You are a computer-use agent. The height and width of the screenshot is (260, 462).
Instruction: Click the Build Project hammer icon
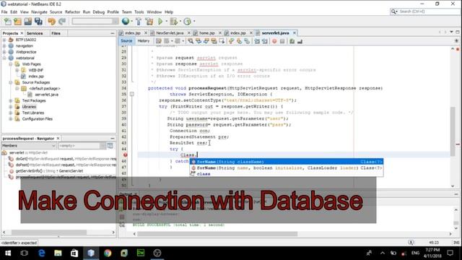click(x=139, y=22)
